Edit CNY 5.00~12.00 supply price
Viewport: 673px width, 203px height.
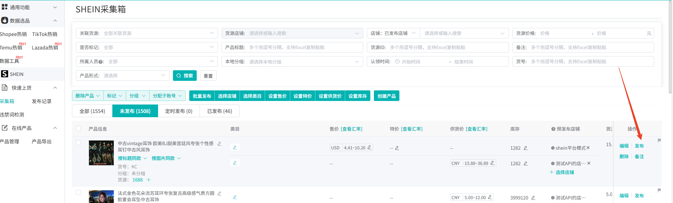click(x=490, y=197)
